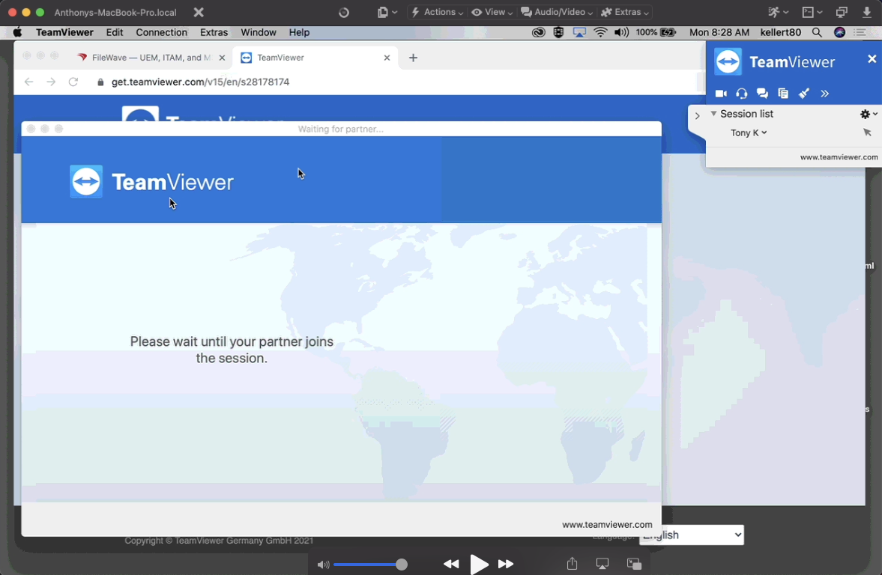
Task: Go back in the browser
Action: [28, 82]
